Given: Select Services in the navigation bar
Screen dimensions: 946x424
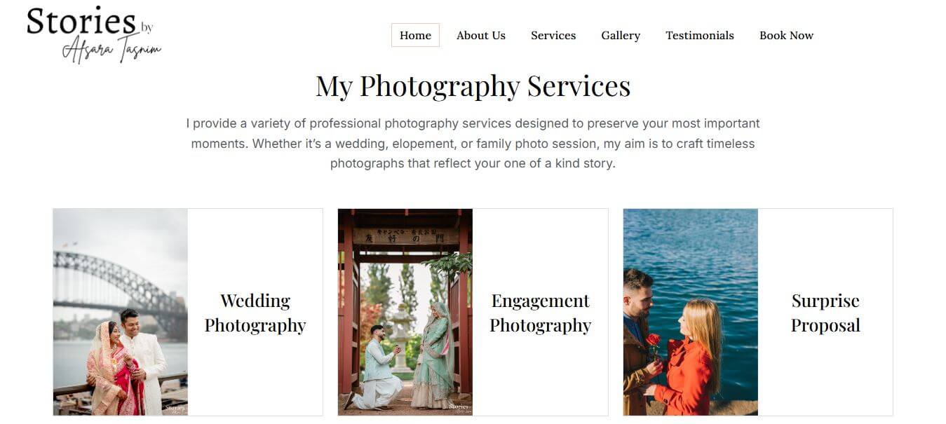Looking at the screenshot, I should [553, 35].
